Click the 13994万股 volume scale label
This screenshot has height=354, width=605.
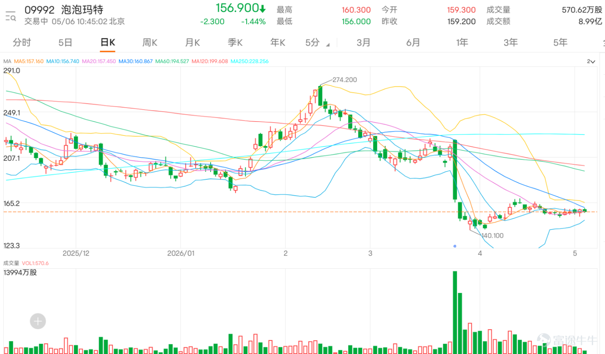point(20,272)
